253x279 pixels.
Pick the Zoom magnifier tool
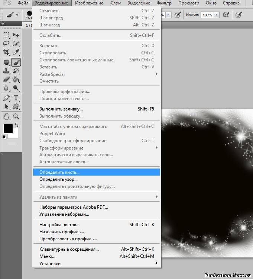(x=16, y=116)
